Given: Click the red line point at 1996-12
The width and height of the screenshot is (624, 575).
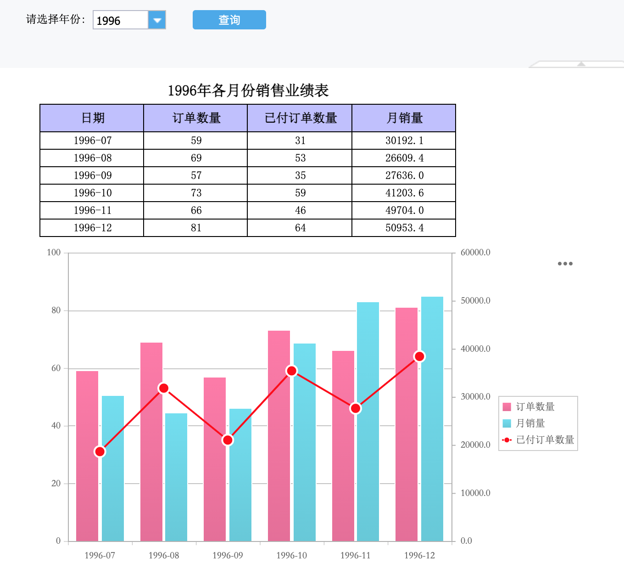Looking at the screenshot, I should point(419,356).
